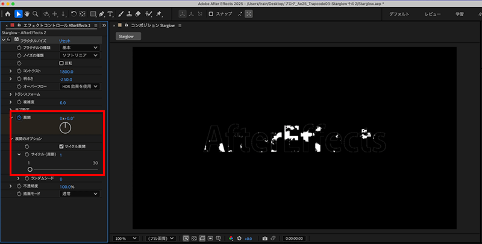482x244 pixels.
Task: Toggle the Effect Controls panel lock
Action: click(x=19, y=25)
